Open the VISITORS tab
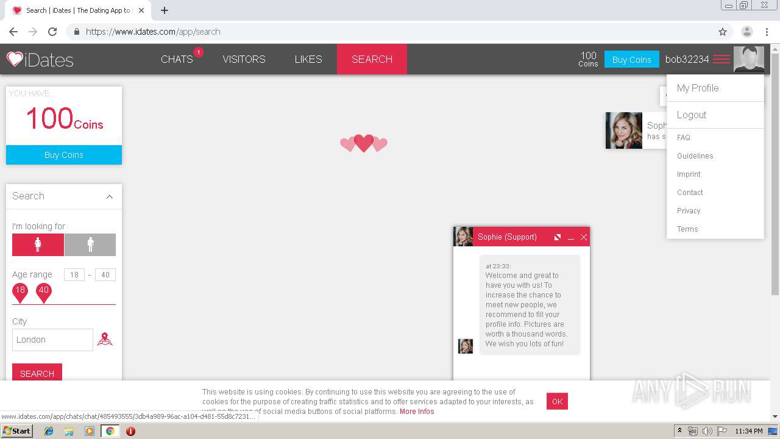Viewport: 780px width, 439px height. (x=244, y=59)
